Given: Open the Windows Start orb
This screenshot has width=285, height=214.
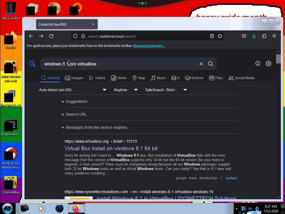Looking at the screenshot, I should [8, 208].
